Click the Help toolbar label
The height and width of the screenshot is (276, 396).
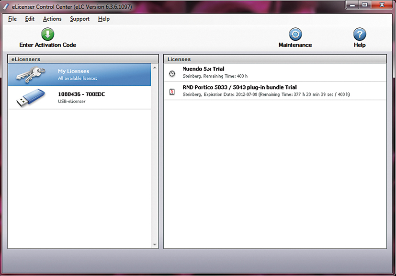pos(360,45)
